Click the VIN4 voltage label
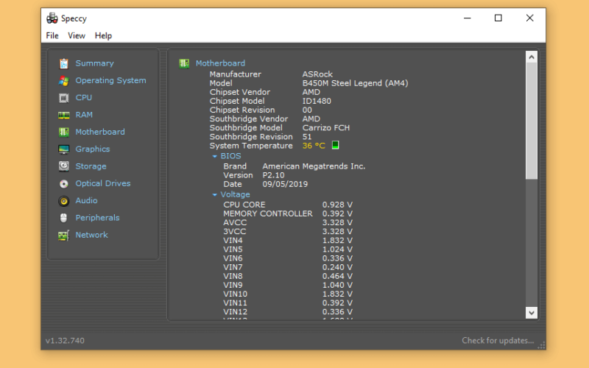The width and height of the screenshot is (589, 368). click(233, 241)
